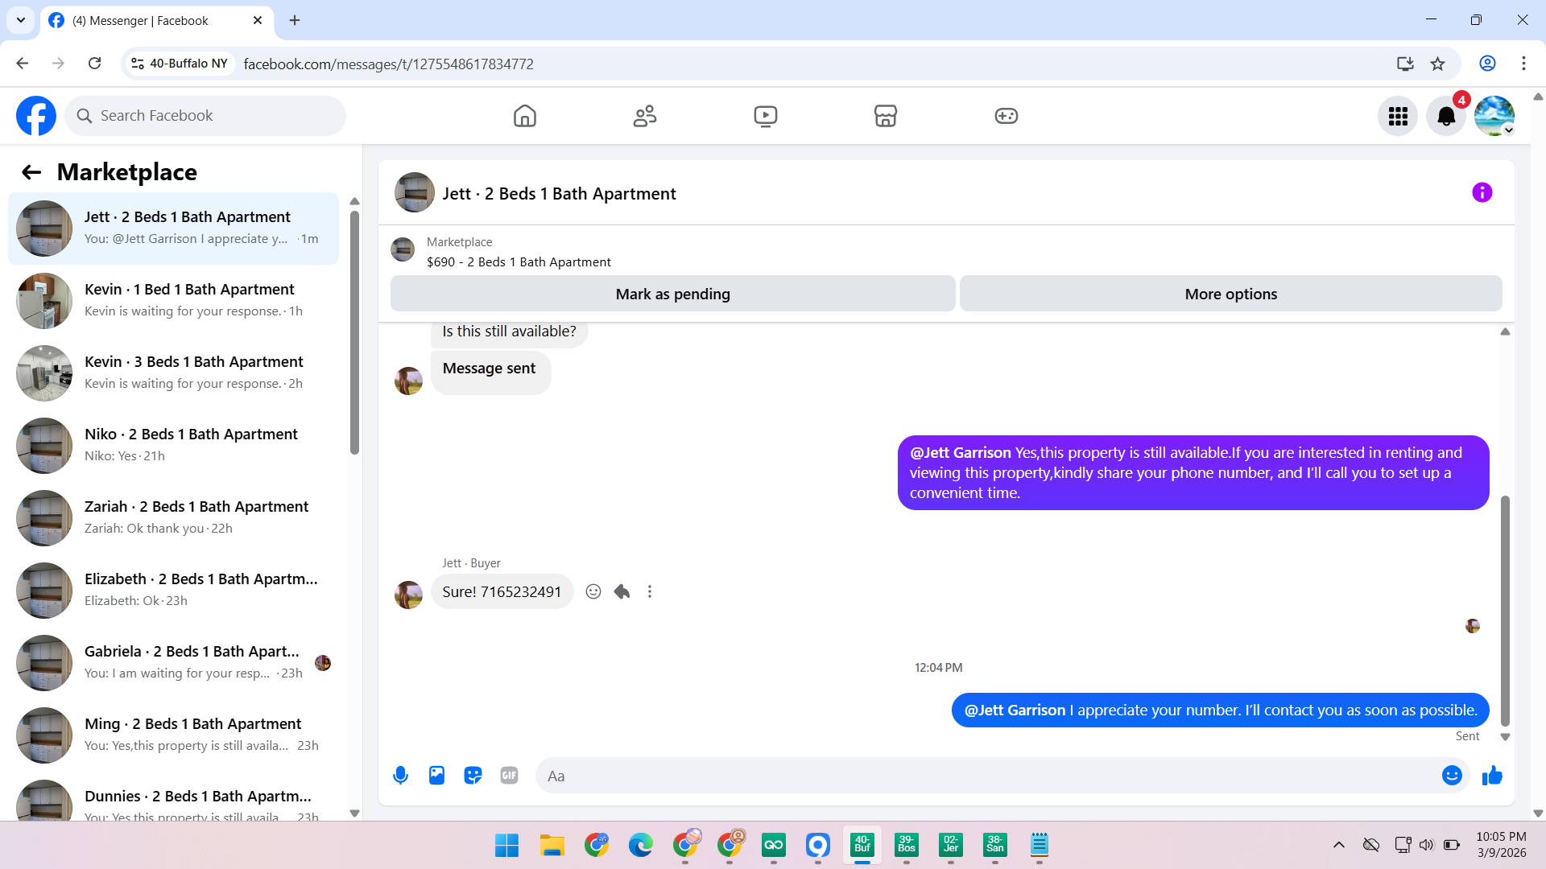Open more options for Jett's message
Viewport: 1546px width, 869px height.
tap(650, 592)
